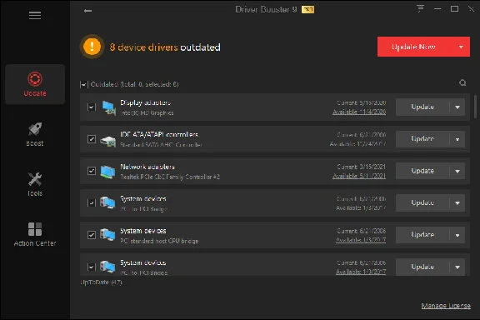Expand the Display adapters Update dropdown arrow
Viewport: 480px width, 320px height.
tap(457, 107)
